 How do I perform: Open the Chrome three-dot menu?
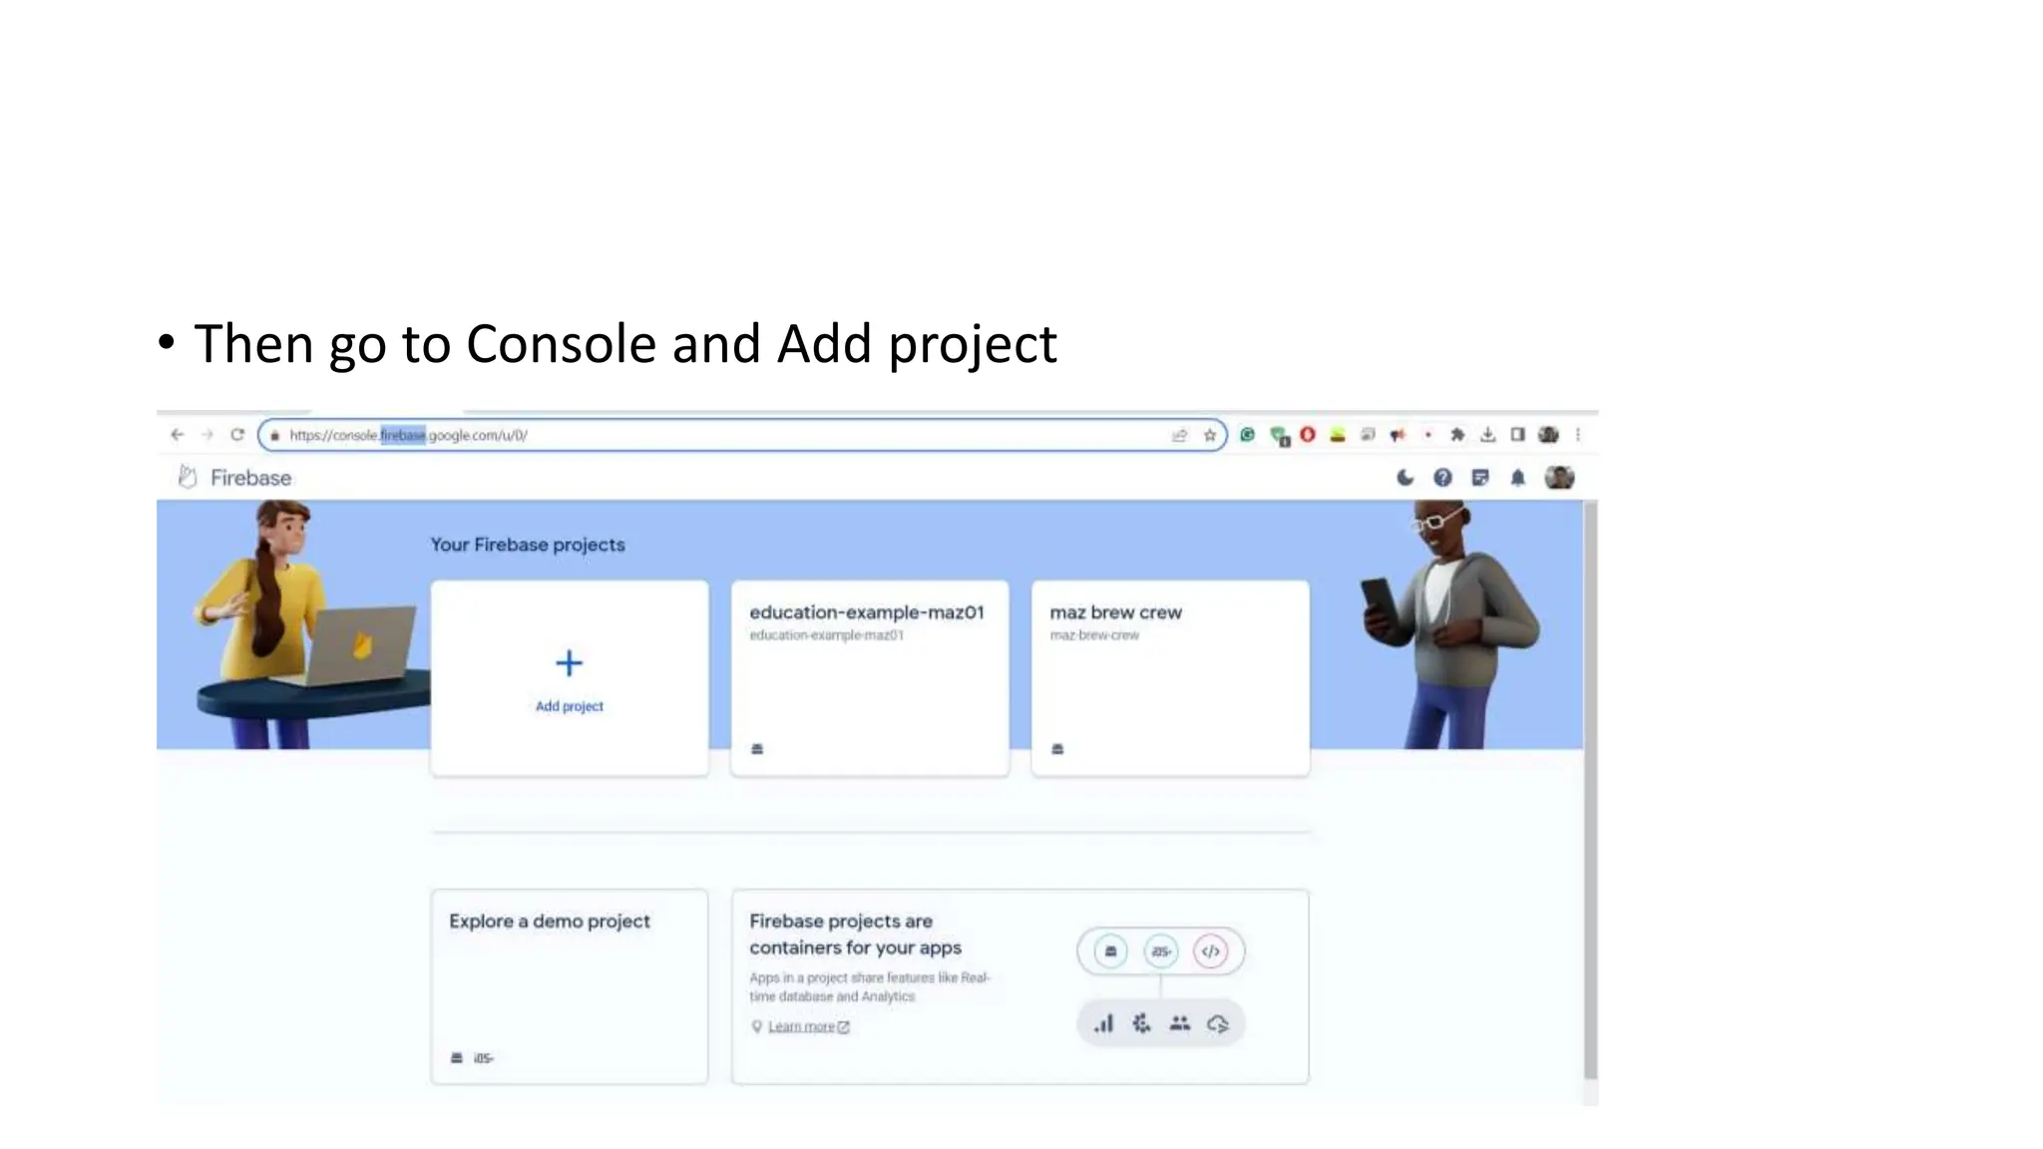(1578, 435)
